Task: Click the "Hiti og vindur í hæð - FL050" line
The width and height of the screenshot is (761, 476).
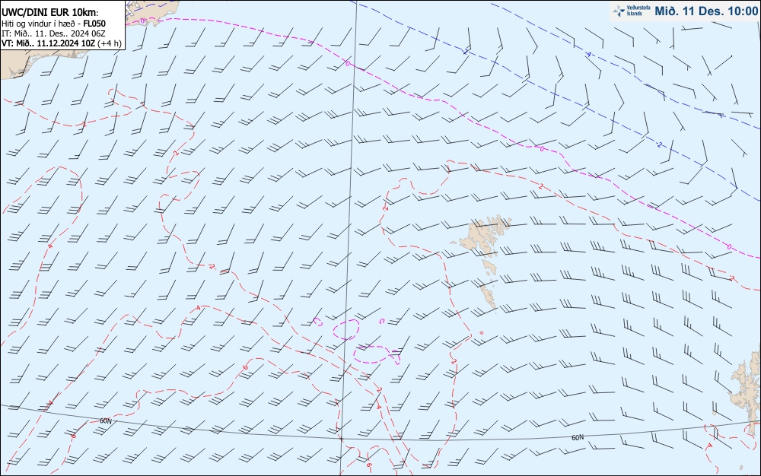Action: (x=53, y=24)
